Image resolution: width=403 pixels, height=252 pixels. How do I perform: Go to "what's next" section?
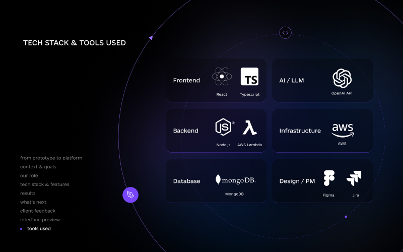[33, 202]
